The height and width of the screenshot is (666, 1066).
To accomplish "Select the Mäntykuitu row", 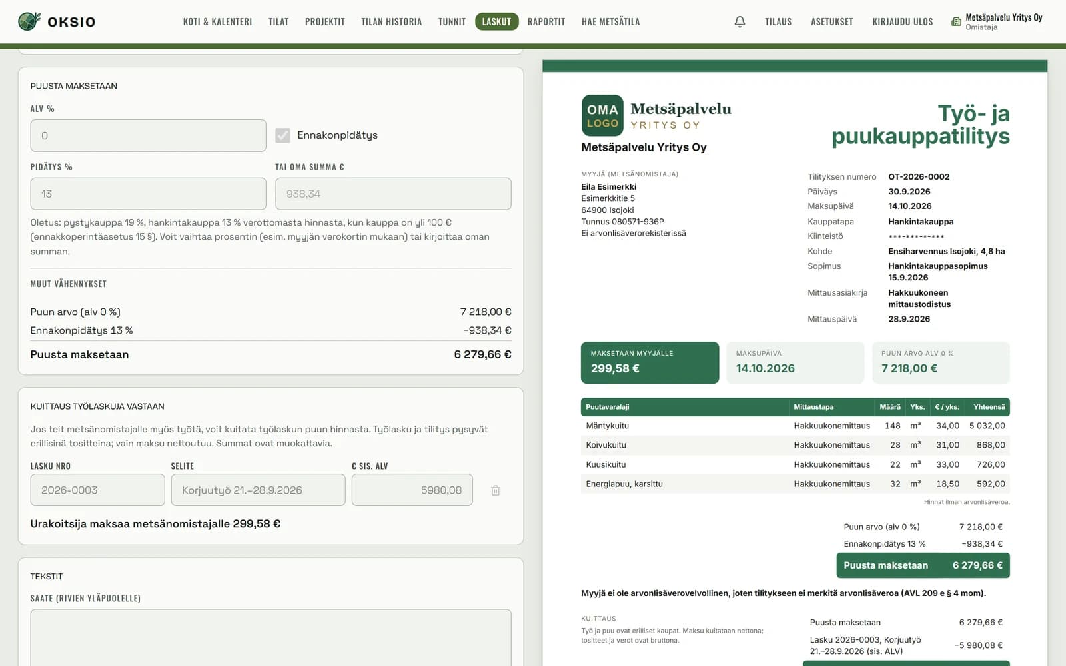I will click(x=796, y=426).
